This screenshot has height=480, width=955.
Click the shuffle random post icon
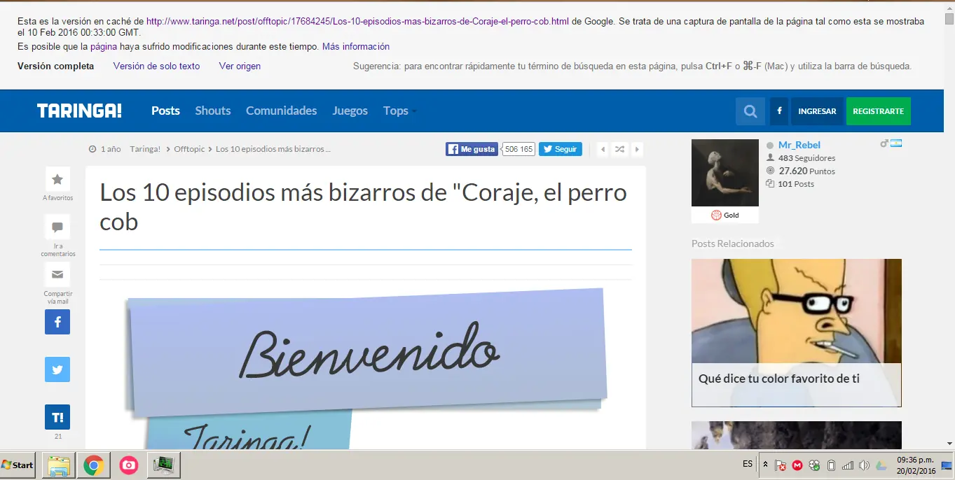619,149
